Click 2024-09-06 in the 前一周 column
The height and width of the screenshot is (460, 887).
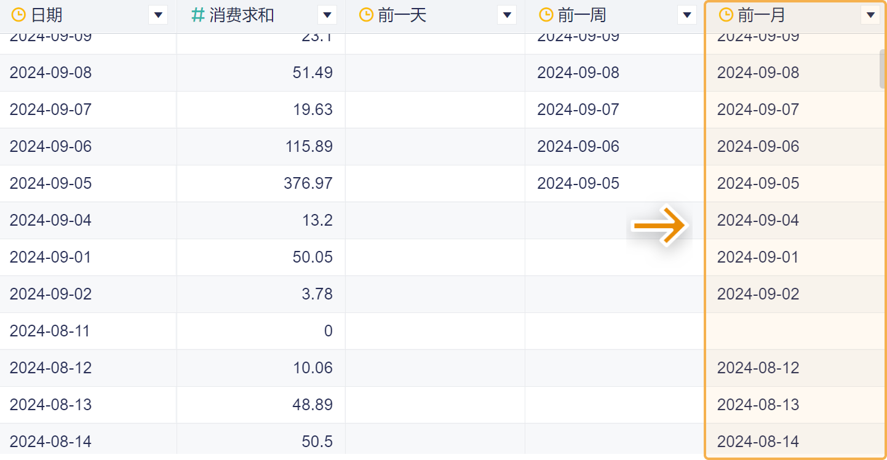pyautogui.click(x=578, y=146)
